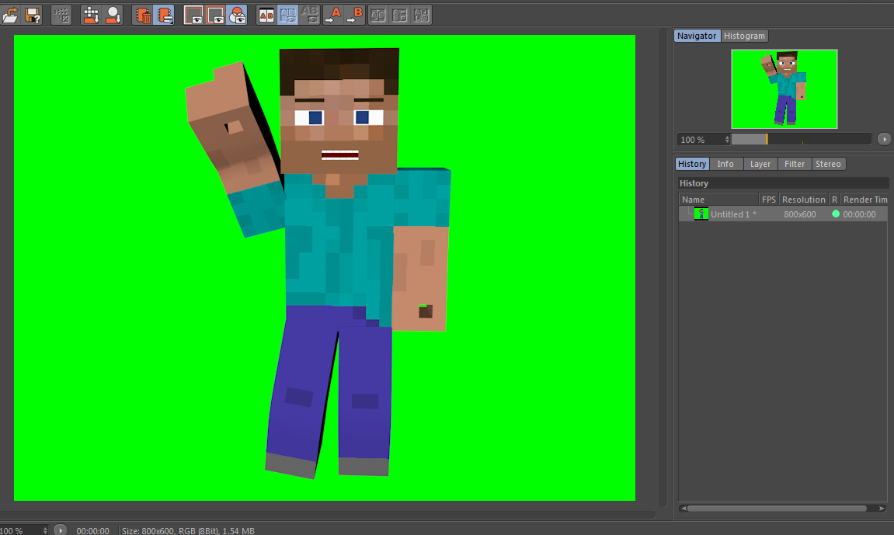Click the greyed AB difference icon
The width and height of the screenshot is (894, 535).
pos(310,15)
